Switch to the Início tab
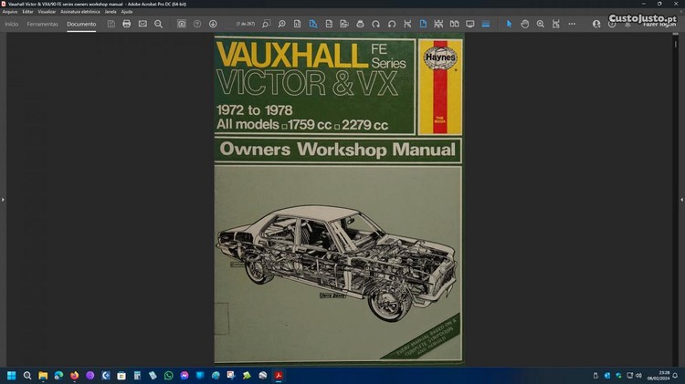Screen dimensions: 685x384 click(11, 24)
